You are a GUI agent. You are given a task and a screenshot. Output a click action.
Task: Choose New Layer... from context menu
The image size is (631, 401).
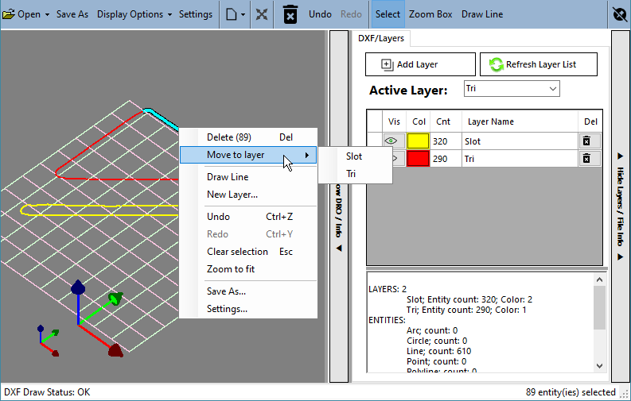pyautogui.click(x=248, y=195)
